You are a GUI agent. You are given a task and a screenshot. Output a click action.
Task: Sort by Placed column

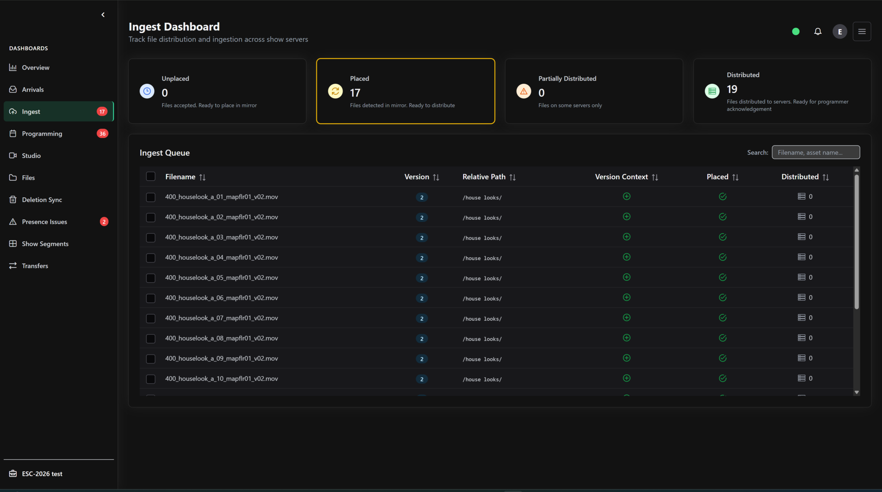click(x=735, y=177)
